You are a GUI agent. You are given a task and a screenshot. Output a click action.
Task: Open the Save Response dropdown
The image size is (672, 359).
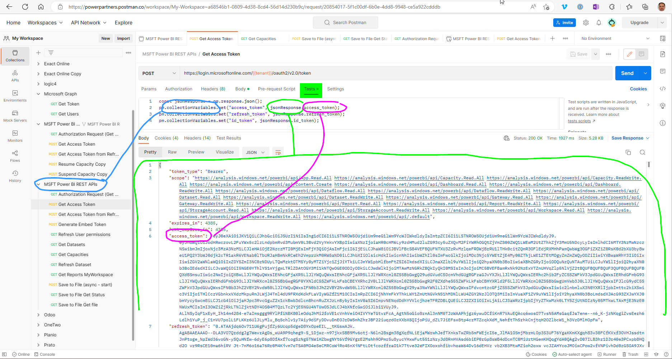(630, 138)
